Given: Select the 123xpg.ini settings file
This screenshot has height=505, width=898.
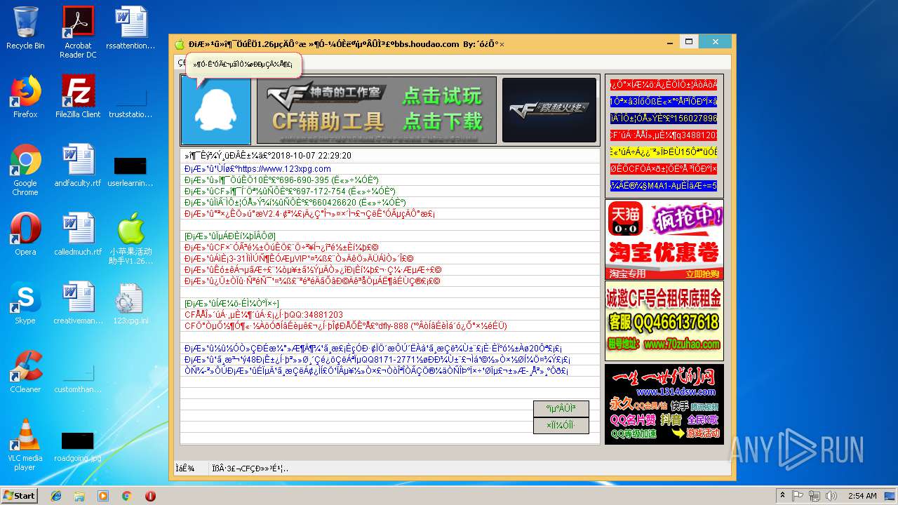Looking at the screenshot, I should tap(130, 303).
